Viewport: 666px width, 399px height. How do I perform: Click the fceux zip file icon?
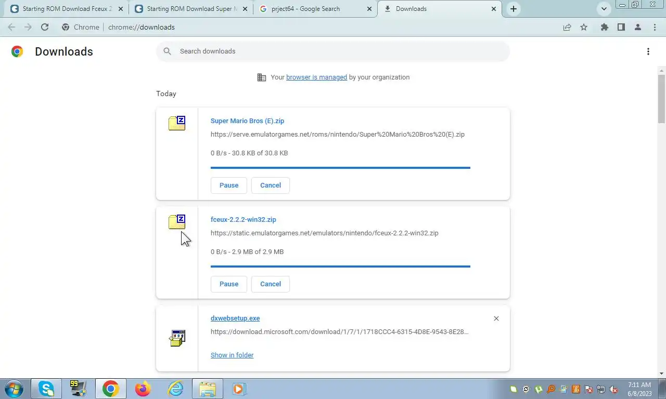pos(177,222)
